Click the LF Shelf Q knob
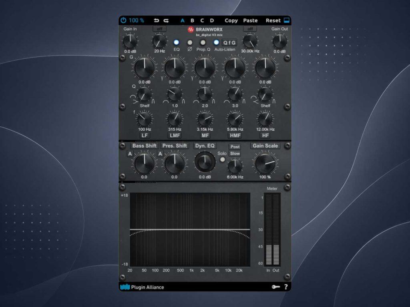The width and height of the screenshot is (410, 307). [x=144, y=94]
